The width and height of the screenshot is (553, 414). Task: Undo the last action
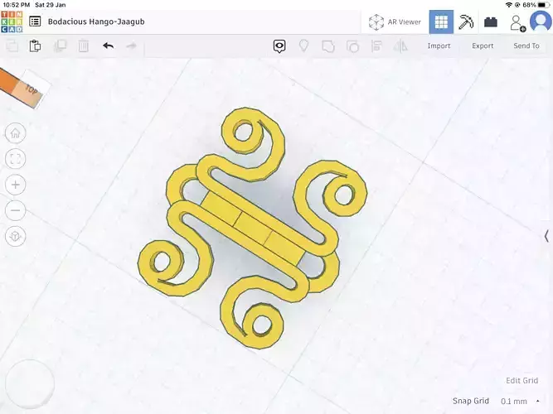(109, 46)
